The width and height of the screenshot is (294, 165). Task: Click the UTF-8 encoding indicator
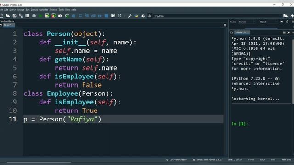[251, 160]
